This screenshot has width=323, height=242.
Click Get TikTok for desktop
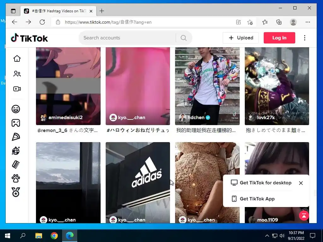[x=261, y=183]
